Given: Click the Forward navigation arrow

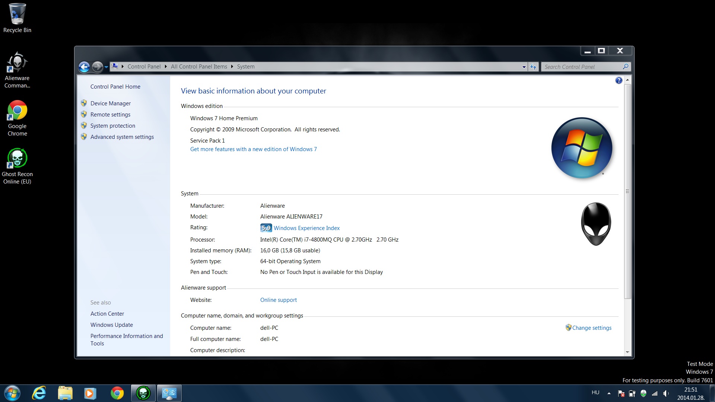Looking at the screenshot, I should click(x=97, y=67).
